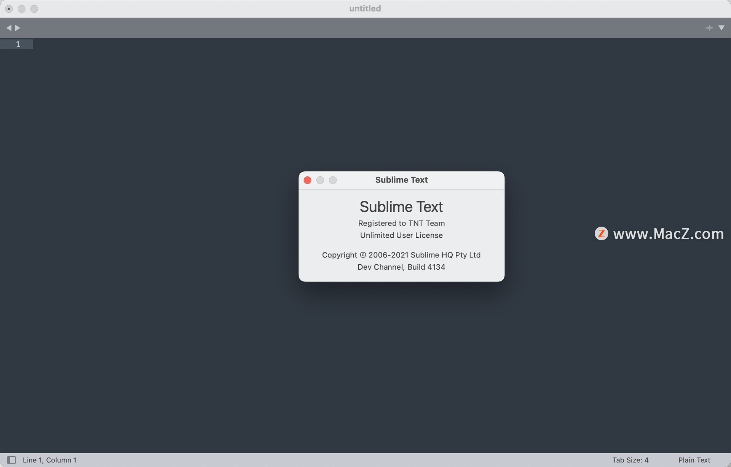Go to next tab with right arrow

18,28
